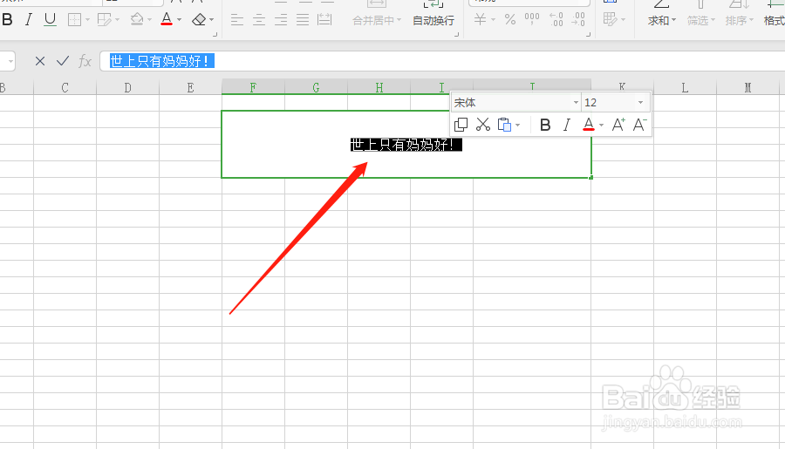Open alignment group dialog launcher
The image size is (785, 449).
point(456,34)
